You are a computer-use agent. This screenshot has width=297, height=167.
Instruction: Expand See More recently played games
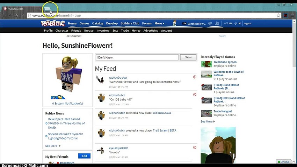208,121
